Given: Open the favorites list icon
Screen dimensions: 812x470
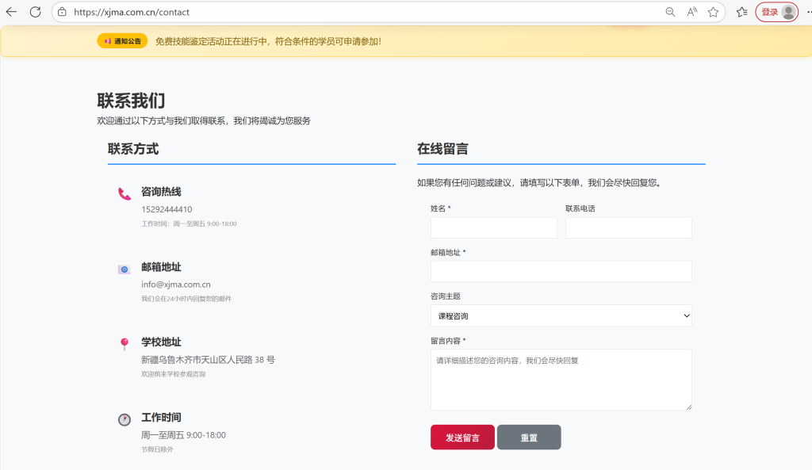Looking at the screenshot, I should pyautogui.click(x=741, y=12).
